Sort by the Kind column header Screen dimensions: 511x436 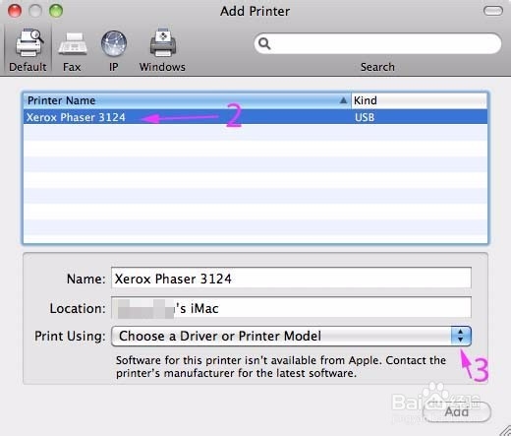click(420, 100)
